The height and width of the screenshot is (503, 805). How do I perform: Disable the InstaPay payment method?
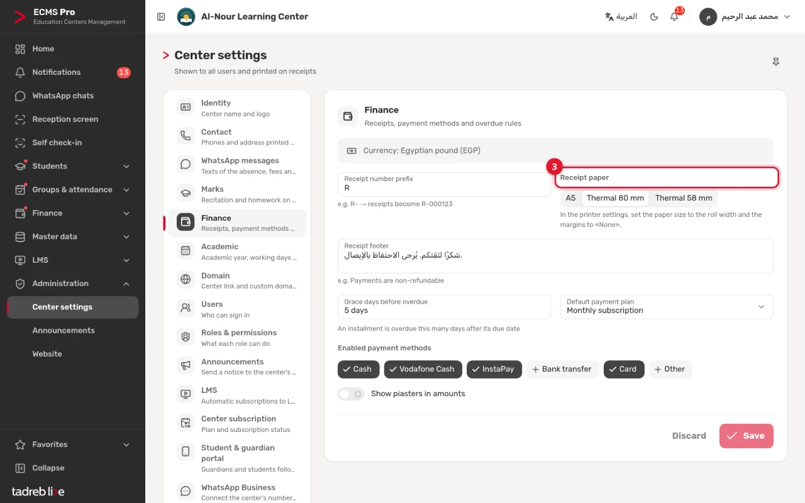pos(494,369)
